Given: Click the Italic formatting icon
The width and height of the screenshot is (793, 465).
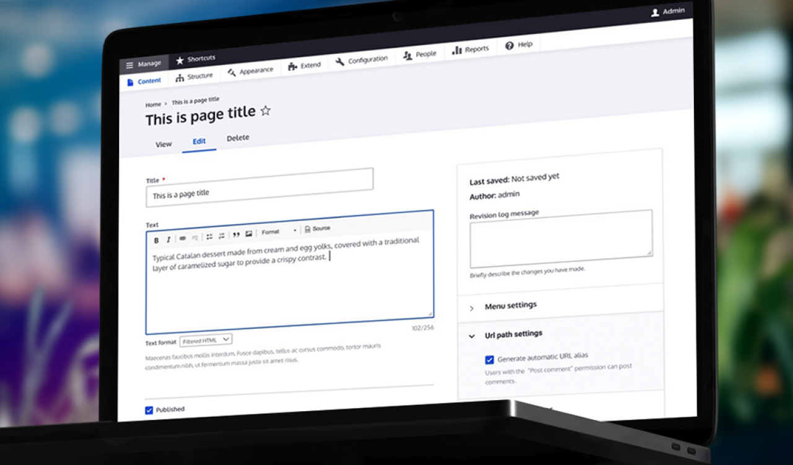Looking at the screenshot, I should [x=168, y=240].
